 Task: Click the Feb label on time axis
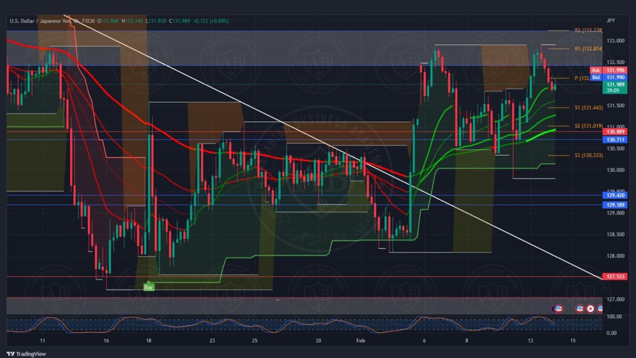[360, 341]
